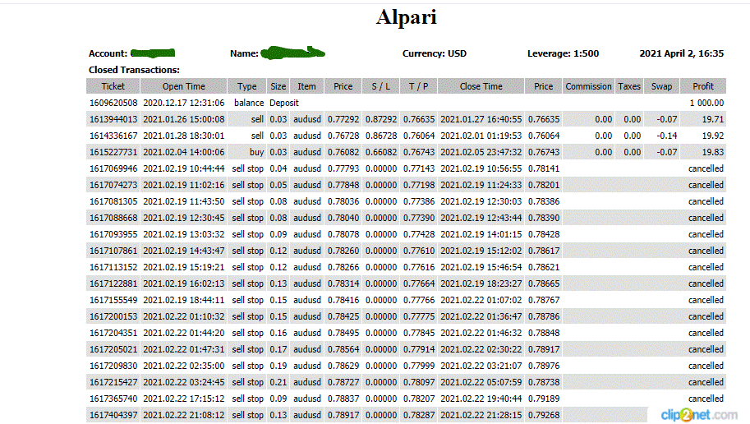Screen dimensions: 750x424
Task: Click the date 2021 April 2, 16:35
Action: [682, 53]
